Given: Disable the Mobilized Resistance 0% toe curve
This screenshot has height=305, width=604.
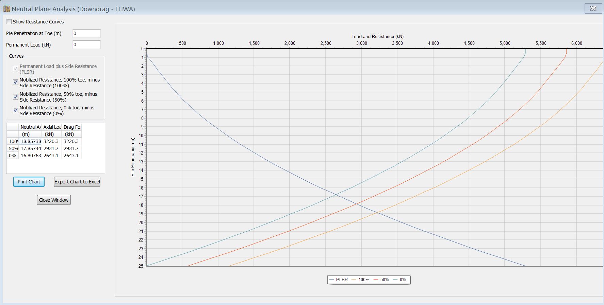Looking at the screenshot, I should click(x=16, y=110).
